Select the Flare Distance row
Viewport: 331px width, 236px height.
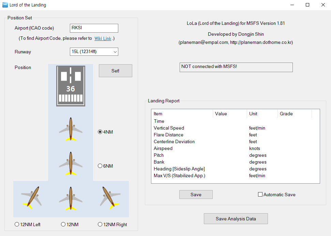[x=235, y=135]
